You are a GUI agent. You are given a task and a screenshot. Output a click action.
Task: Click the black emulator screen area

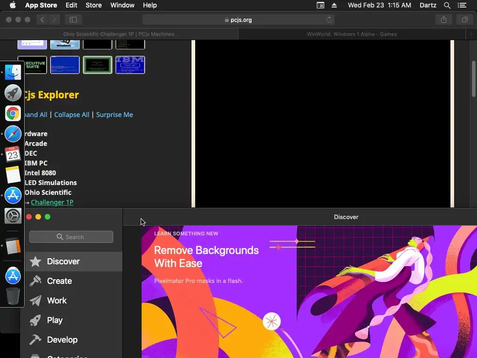322,124
